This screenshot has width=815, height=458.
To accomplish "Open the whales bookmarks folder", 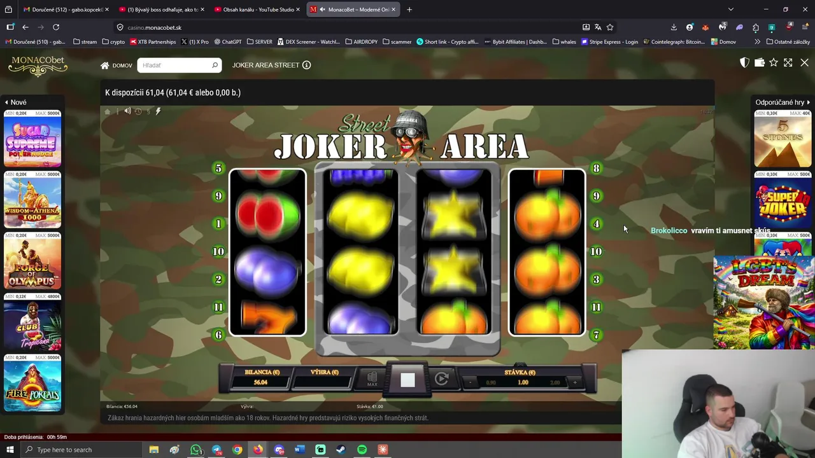I will [x=564, y=42].
